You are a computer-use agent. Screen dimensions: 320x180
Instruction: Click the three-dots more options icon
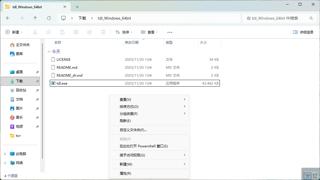click(x=170, y=32)
